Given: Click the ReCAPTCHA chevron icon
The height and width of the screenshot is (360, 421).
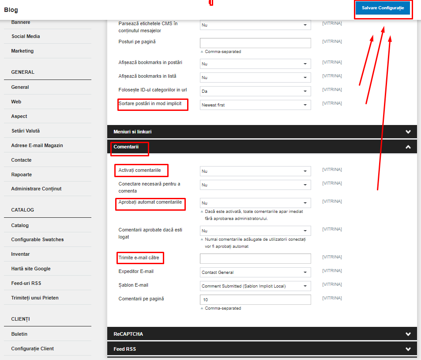Looking at the screenshot, I should [x=408, y=334].
